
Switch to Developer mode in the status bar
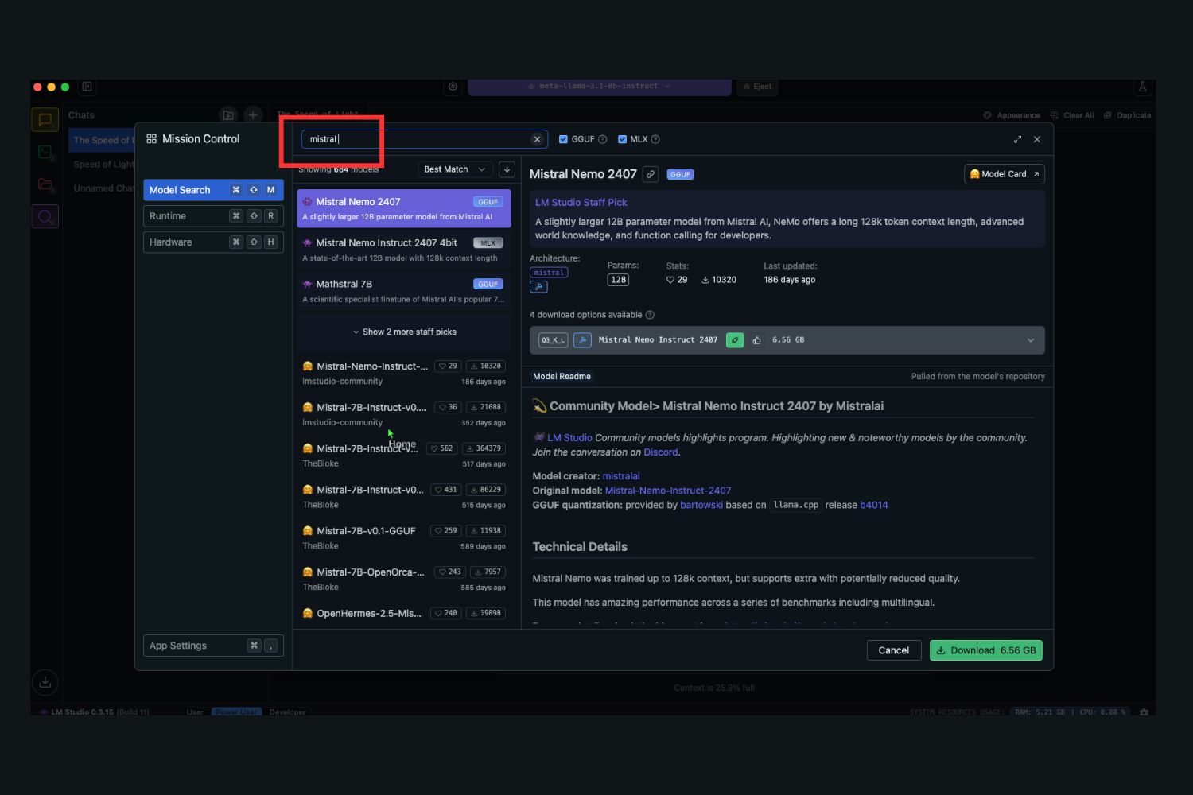click(x=287, y=712)
